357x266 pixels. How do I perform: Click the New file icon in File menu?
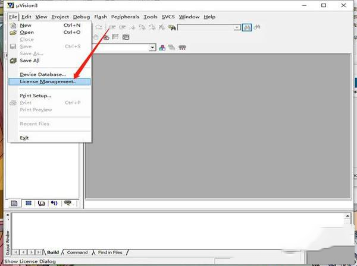point(13,25)
